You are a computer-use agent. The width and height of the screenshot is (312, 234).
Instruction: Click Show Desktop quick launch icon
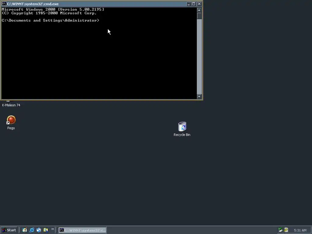click(x=25, y=230)
